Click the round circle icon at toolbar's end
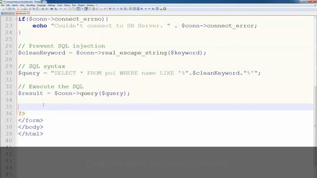Viewport: 317px width, 178px height. coord(164,9)
